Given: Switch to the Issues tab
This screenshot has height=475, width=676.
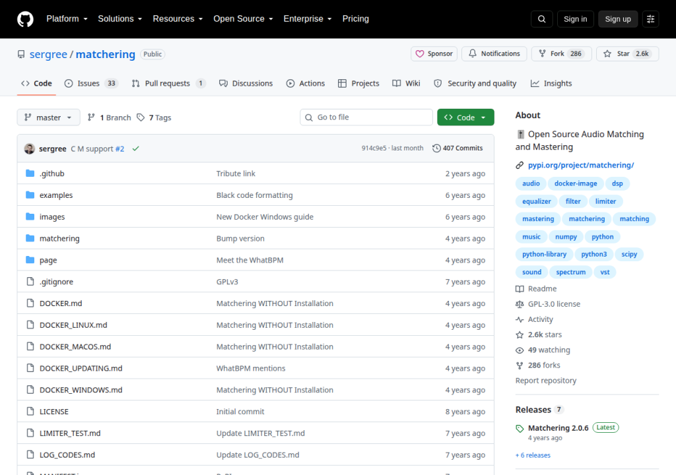Looking at the screenshot, I should point(91,84).
